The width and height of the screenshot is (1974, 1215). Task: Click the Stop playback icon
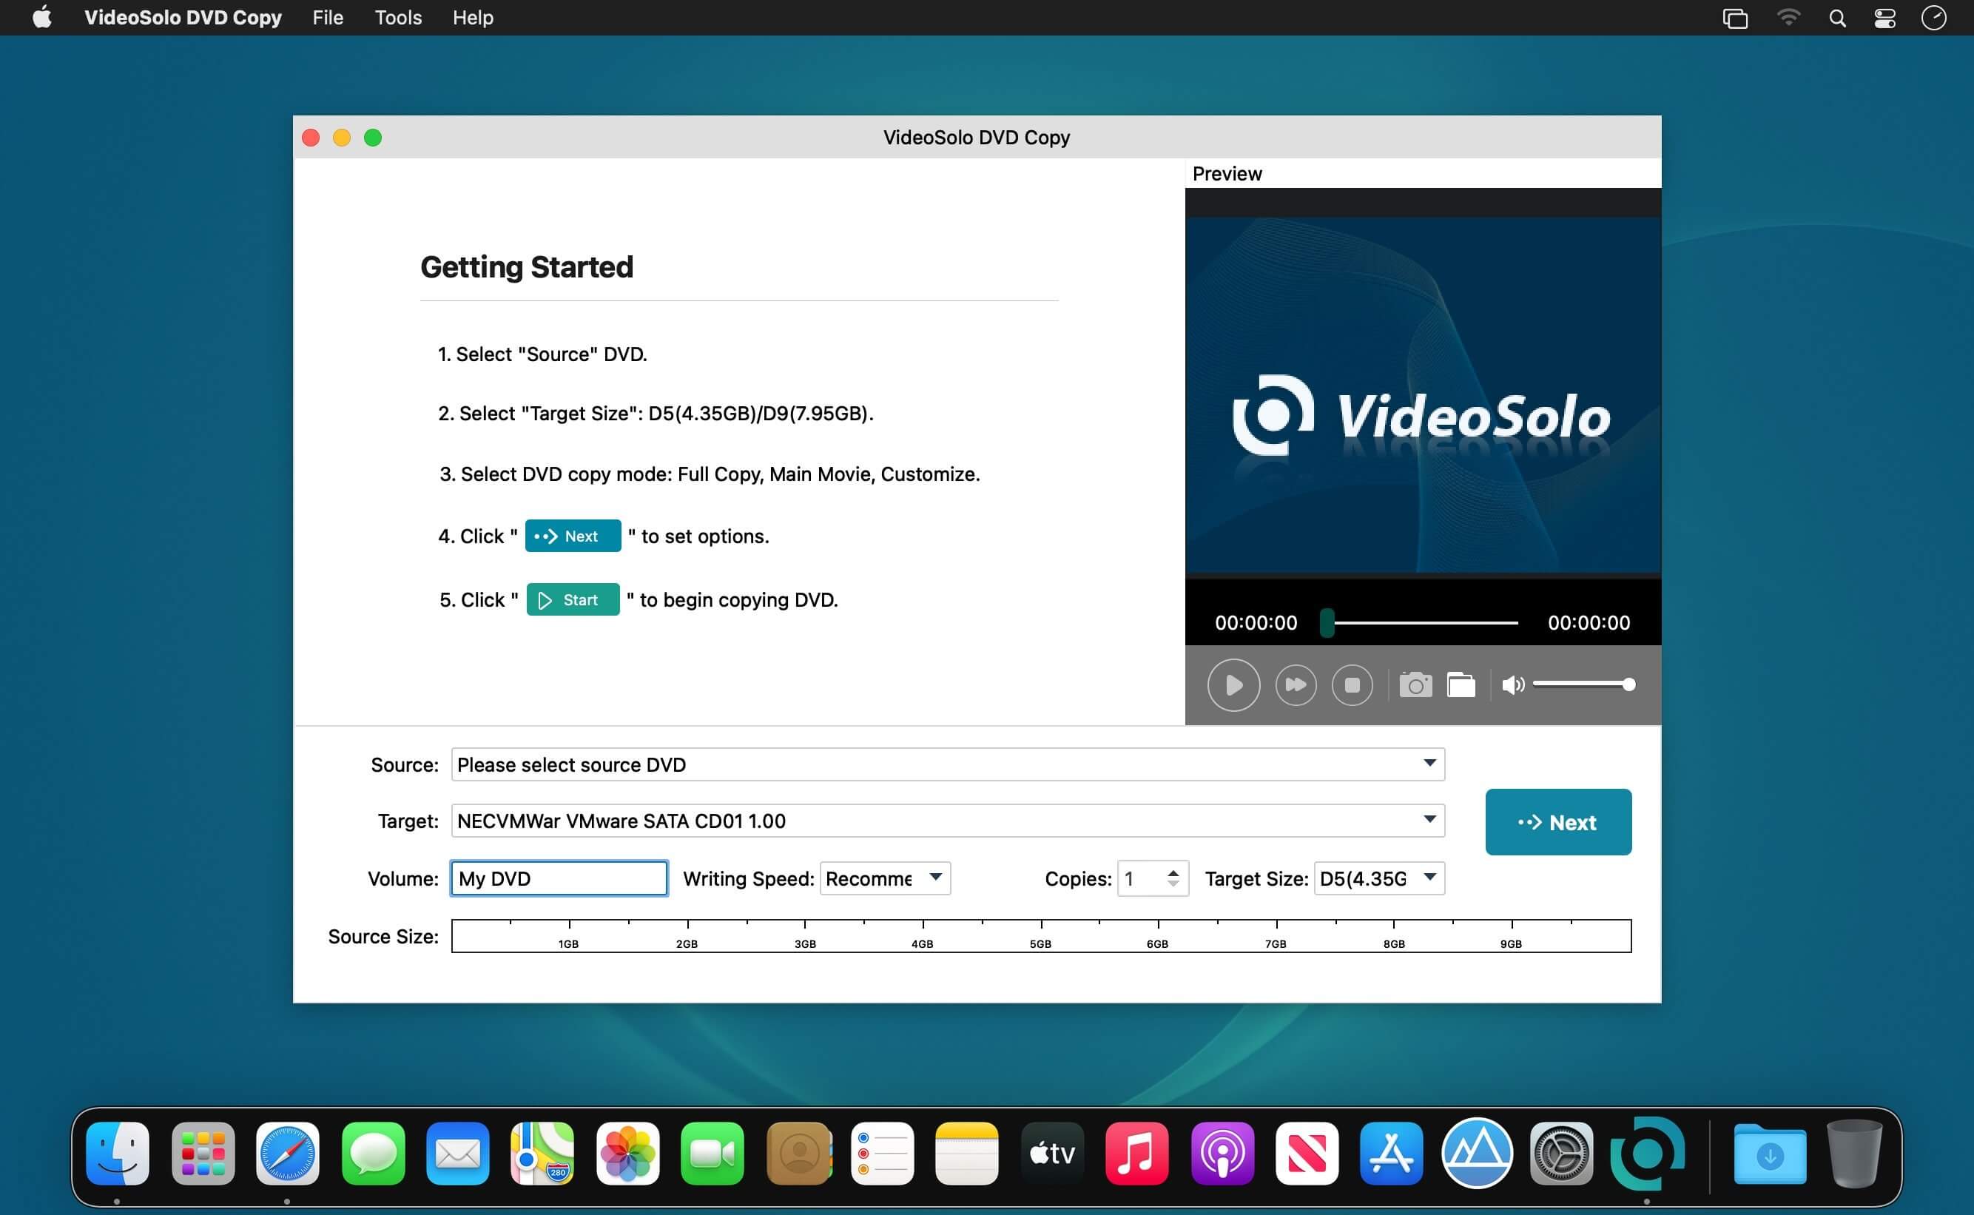[x=1353, y=684]
